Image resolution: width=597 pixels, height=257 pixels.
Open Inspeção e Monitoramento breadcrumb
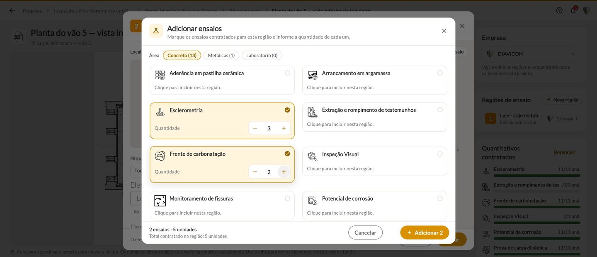[x=91, y=10]
